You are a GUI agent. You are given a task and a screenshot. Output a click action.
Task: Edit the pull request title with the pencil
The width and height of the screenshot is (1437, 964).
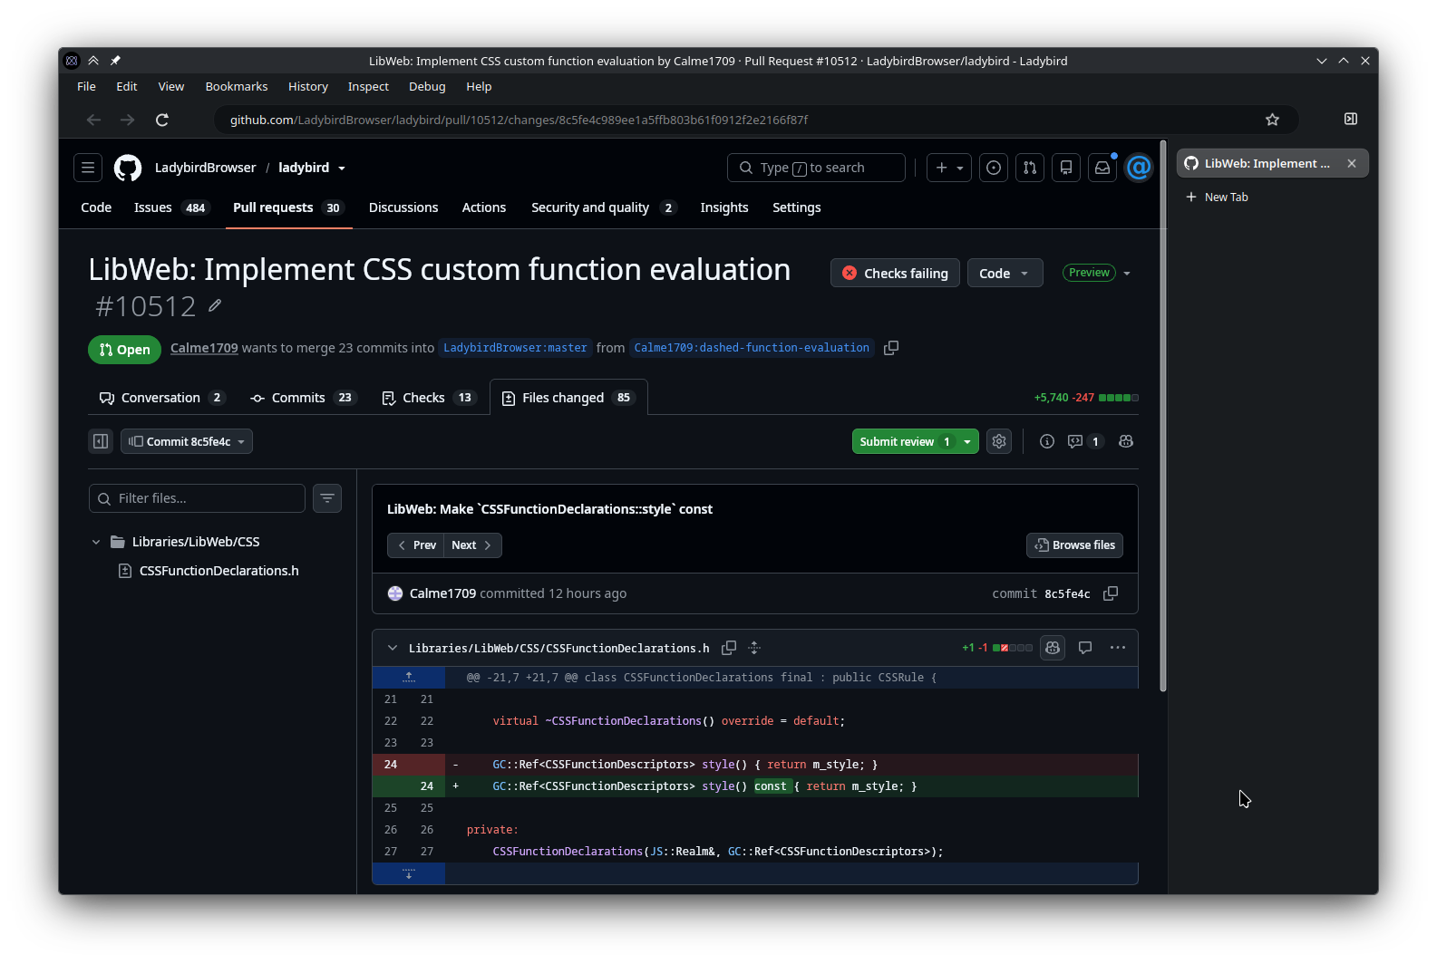(215, 305)
